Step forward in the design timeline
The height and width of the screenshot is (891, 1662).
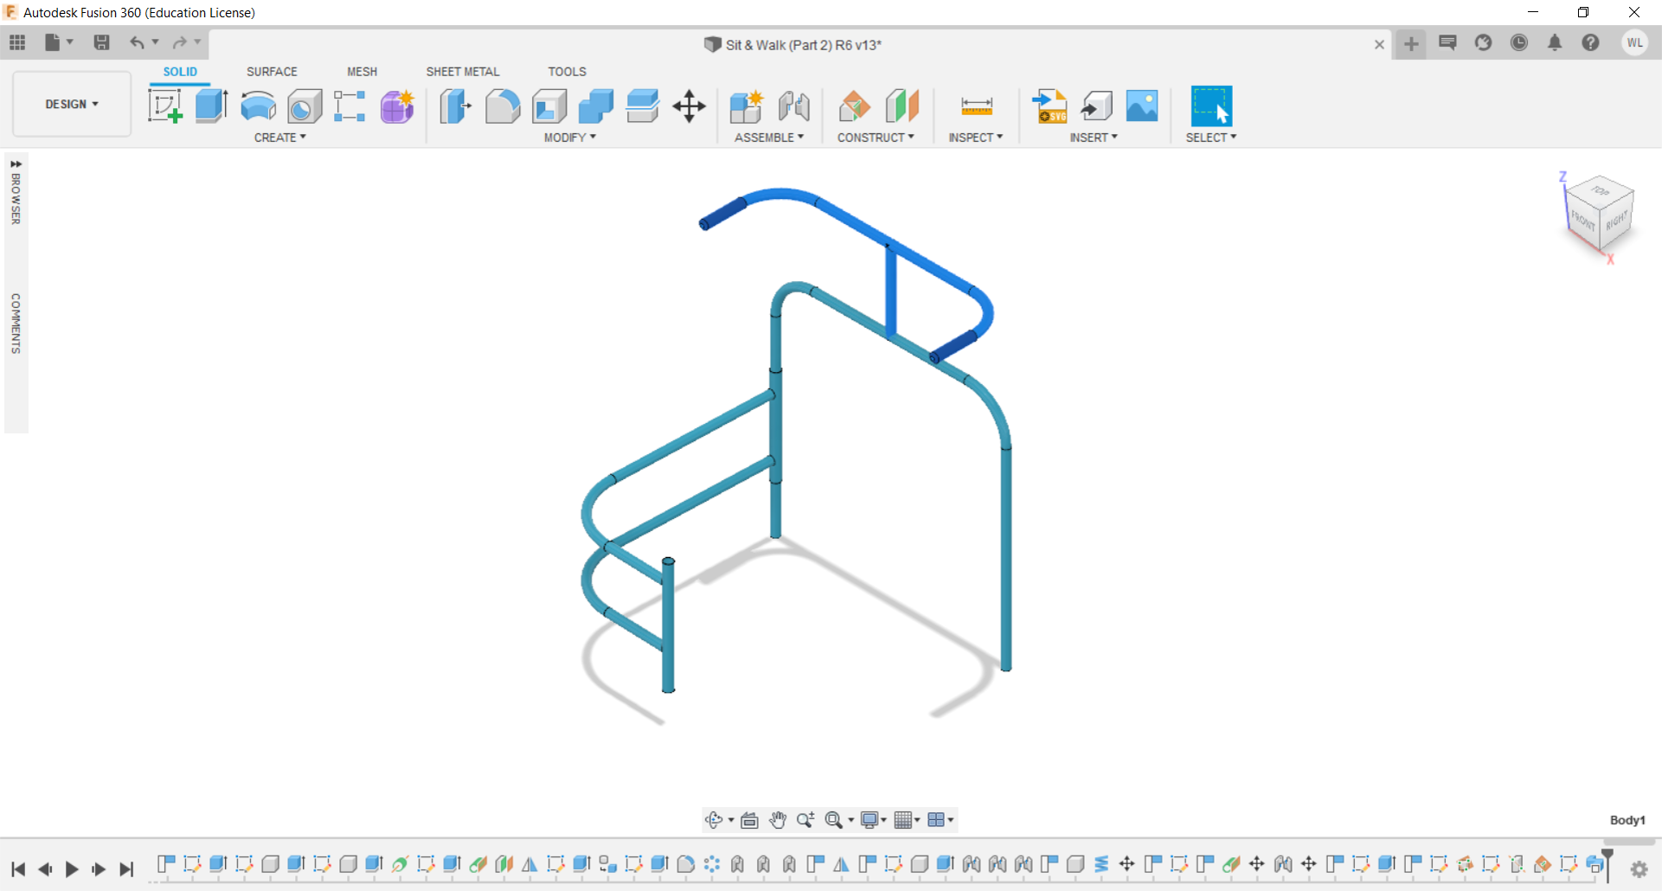click(98, 869)
